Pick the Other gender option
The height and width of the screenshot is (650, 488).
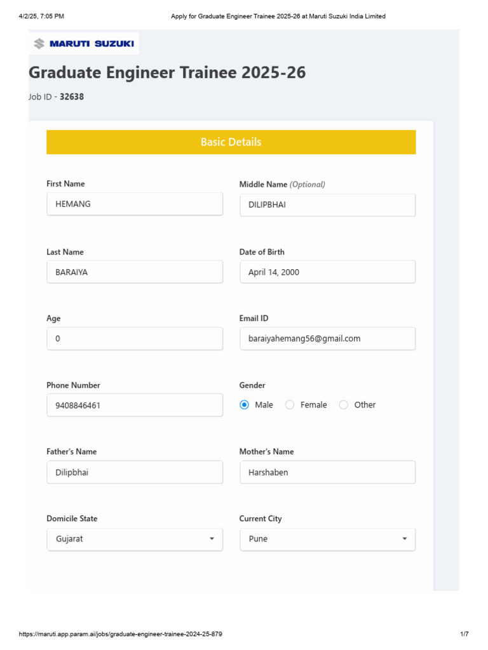click(344, 405)
